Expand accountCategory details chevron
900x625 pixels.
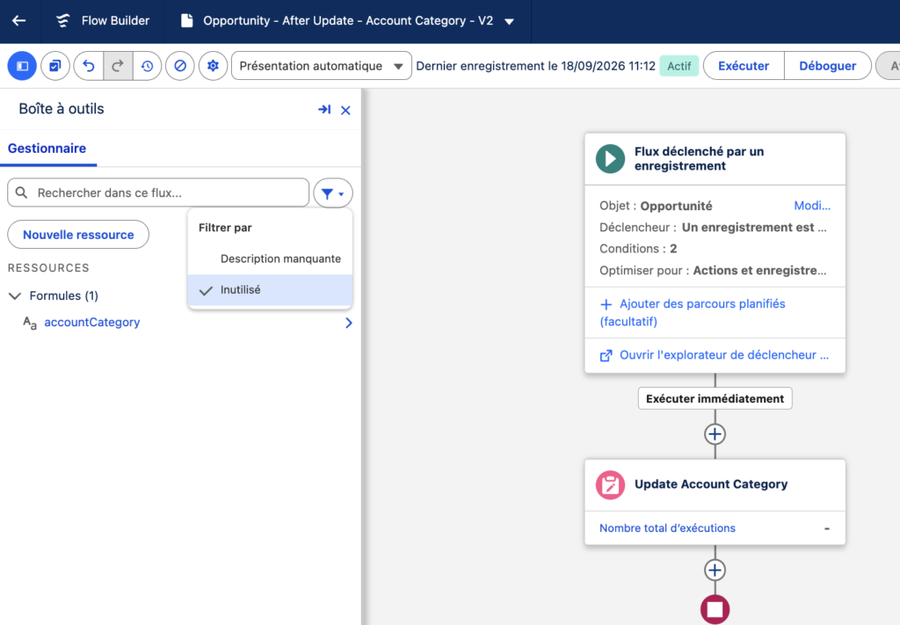pos(348,323)
